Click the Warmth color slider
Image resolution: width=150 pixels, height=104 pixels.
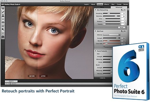point(112,41)
